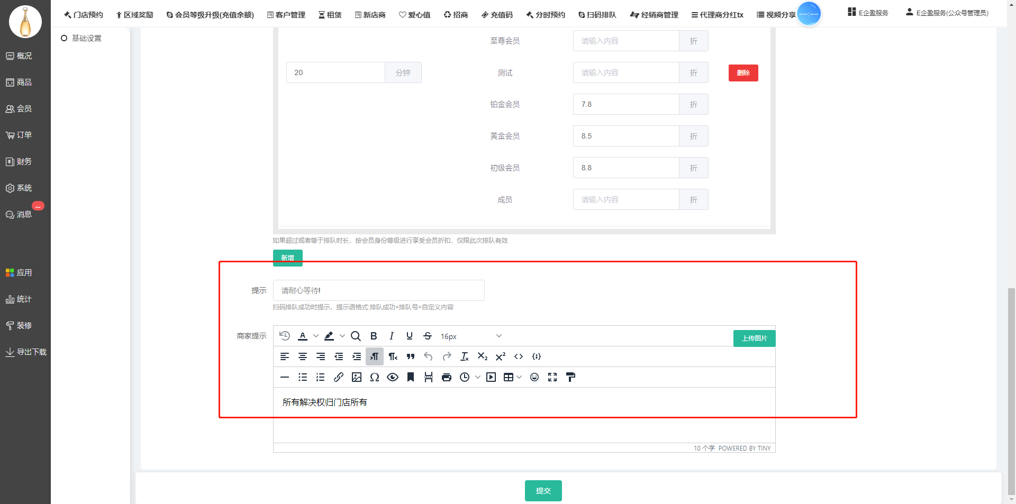1016x504 pixels.
Task: Open the 扫码排队 top menu
Action: click(597, 15)
